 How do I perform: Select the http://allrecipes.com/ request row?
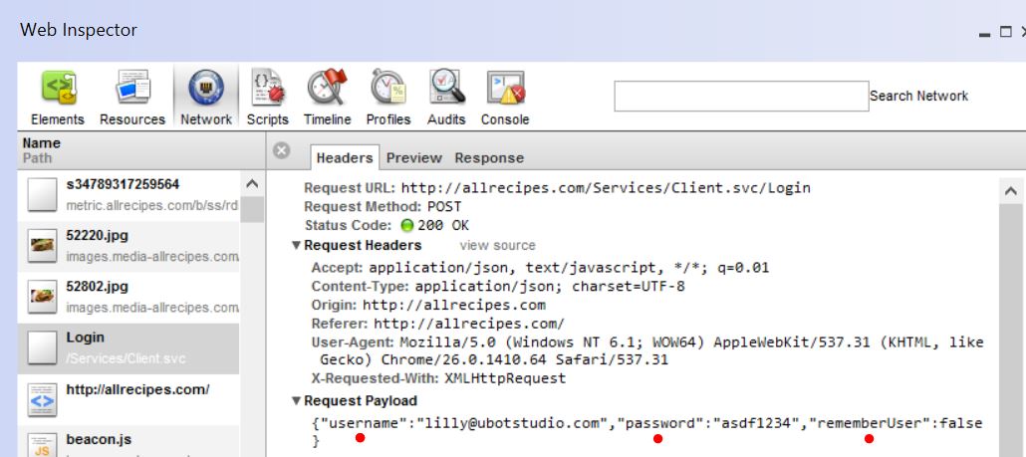point(128,399)
